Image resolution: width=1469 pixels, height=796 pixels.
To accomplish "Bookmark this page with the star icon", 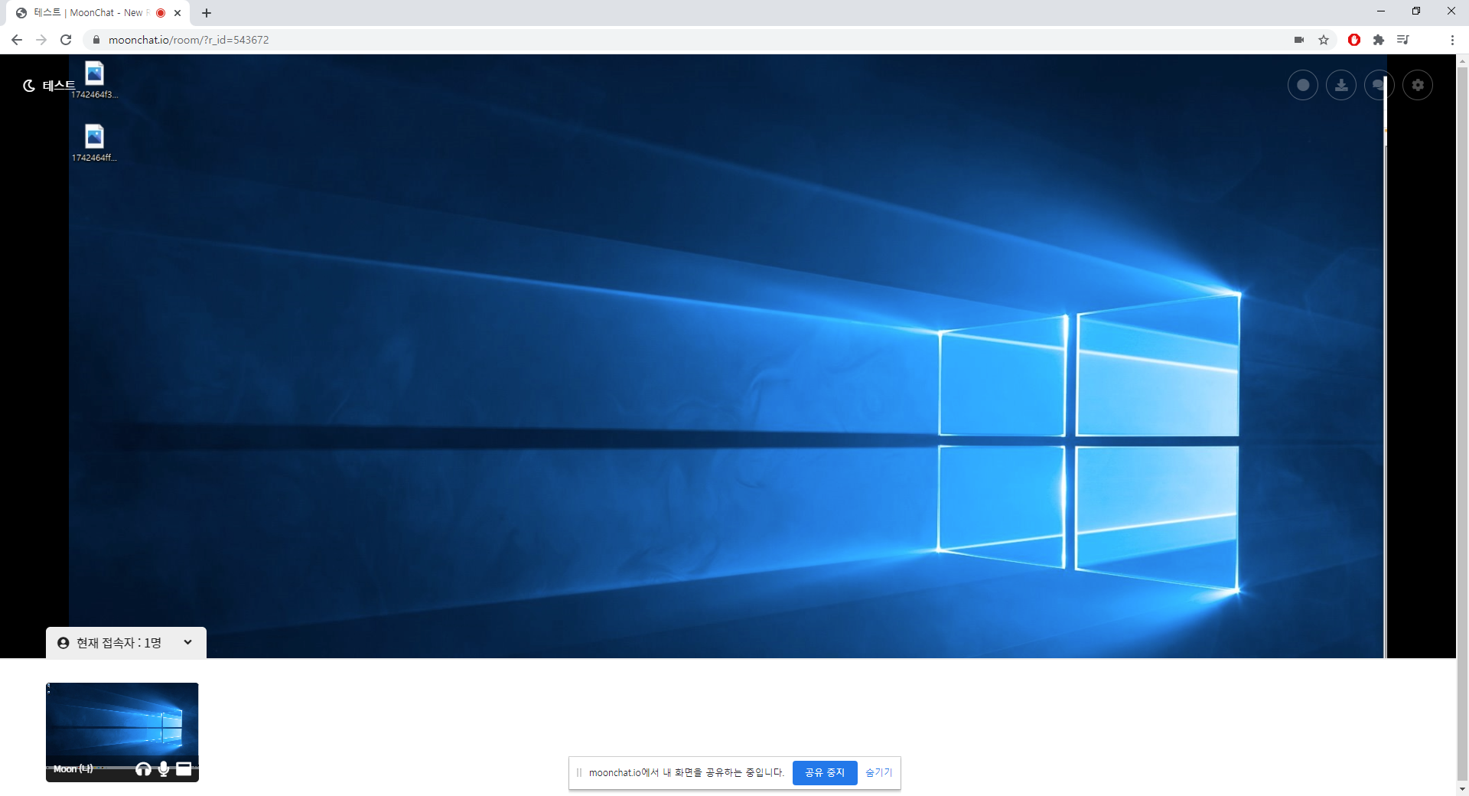I will [x=1324, y=40].
